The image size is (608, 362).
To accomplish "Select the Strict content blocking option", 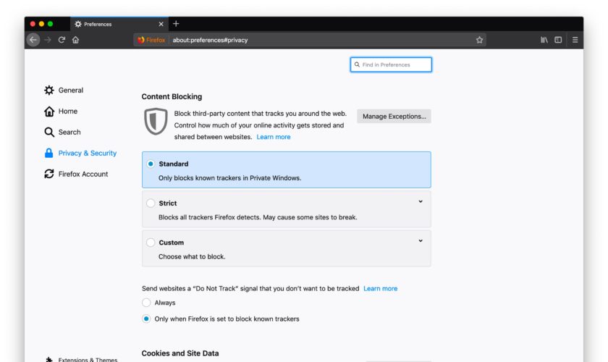I will [151, 203].
